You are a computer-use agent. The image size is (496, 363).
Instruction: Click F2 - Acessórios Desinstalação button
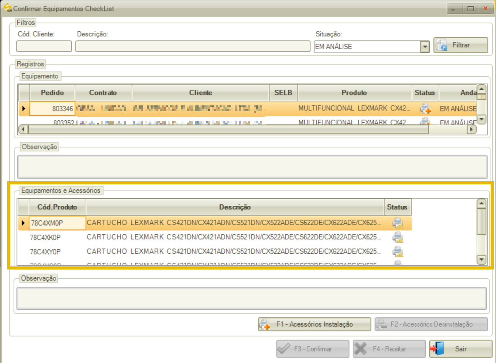(431, 324)
